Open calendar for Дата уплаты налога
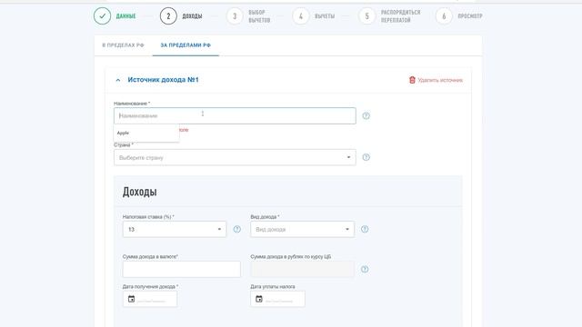Image resolution: width=582 pixels, height=327 pixels. click(x=259, y=299)
